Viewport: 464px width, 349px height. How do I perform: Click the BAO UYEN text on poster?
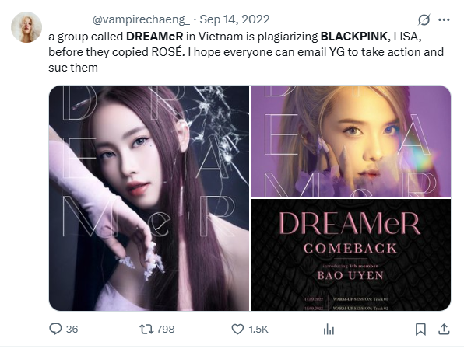pyautogui.click(x=350, y=275)
